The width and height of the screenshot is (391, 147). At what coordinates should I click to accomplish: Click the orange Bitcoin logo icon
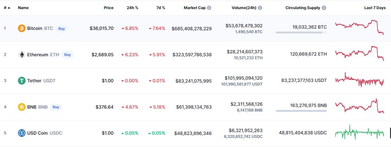pyautogui.click(x=22, y=28)
